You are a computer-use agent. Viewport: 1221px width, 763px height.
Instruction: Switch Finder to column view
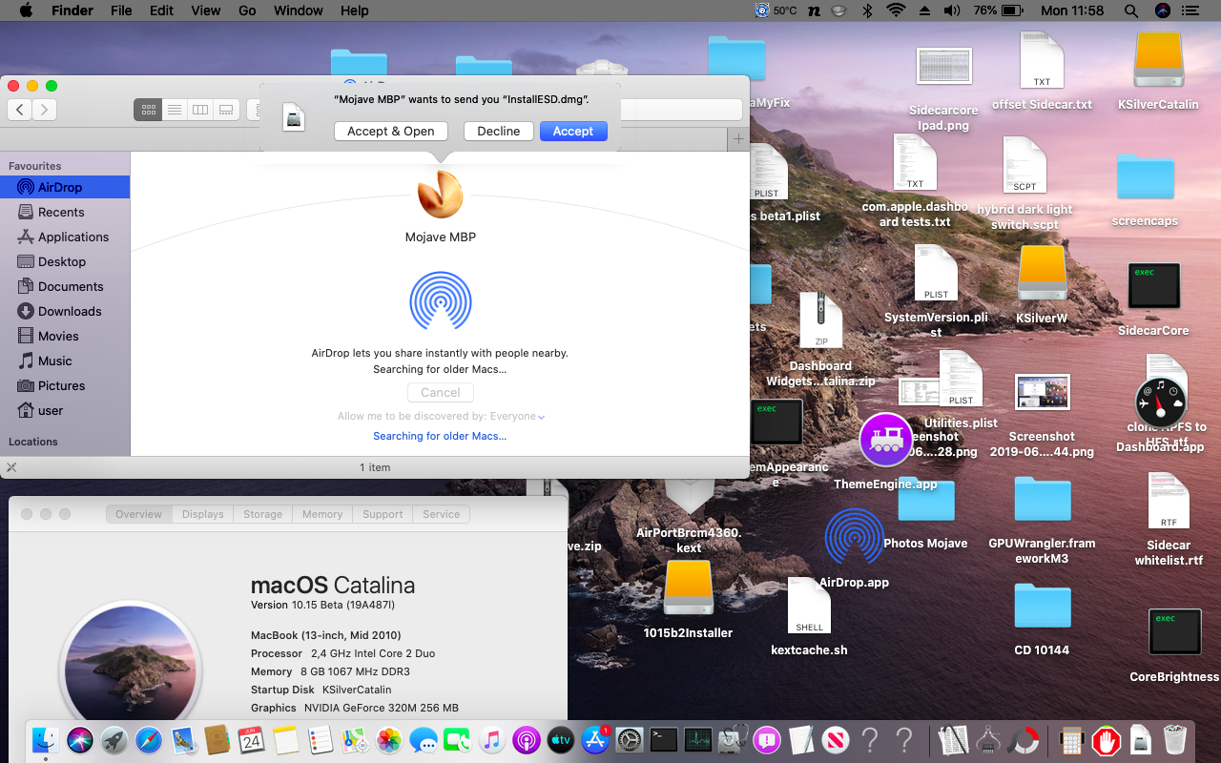pos(200,110)
